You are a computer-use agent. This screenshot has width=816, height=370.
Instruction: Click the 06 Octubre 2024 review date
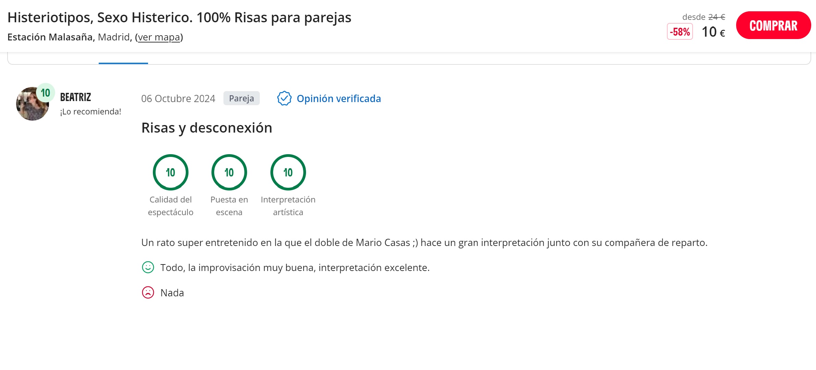click(x=178, y=99)
